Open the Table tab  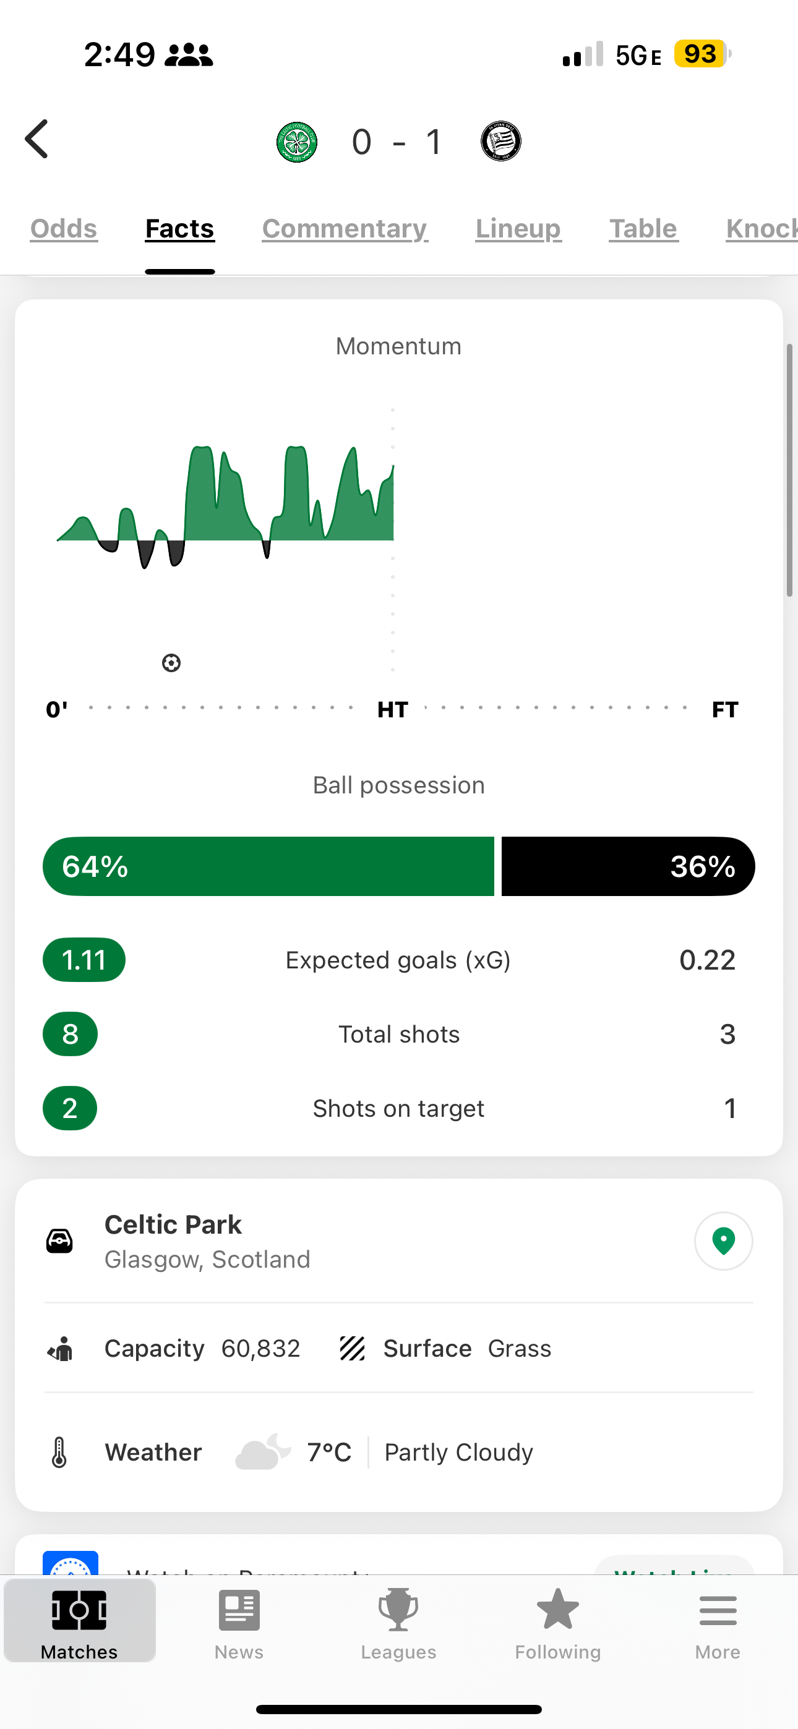(643, 229)
